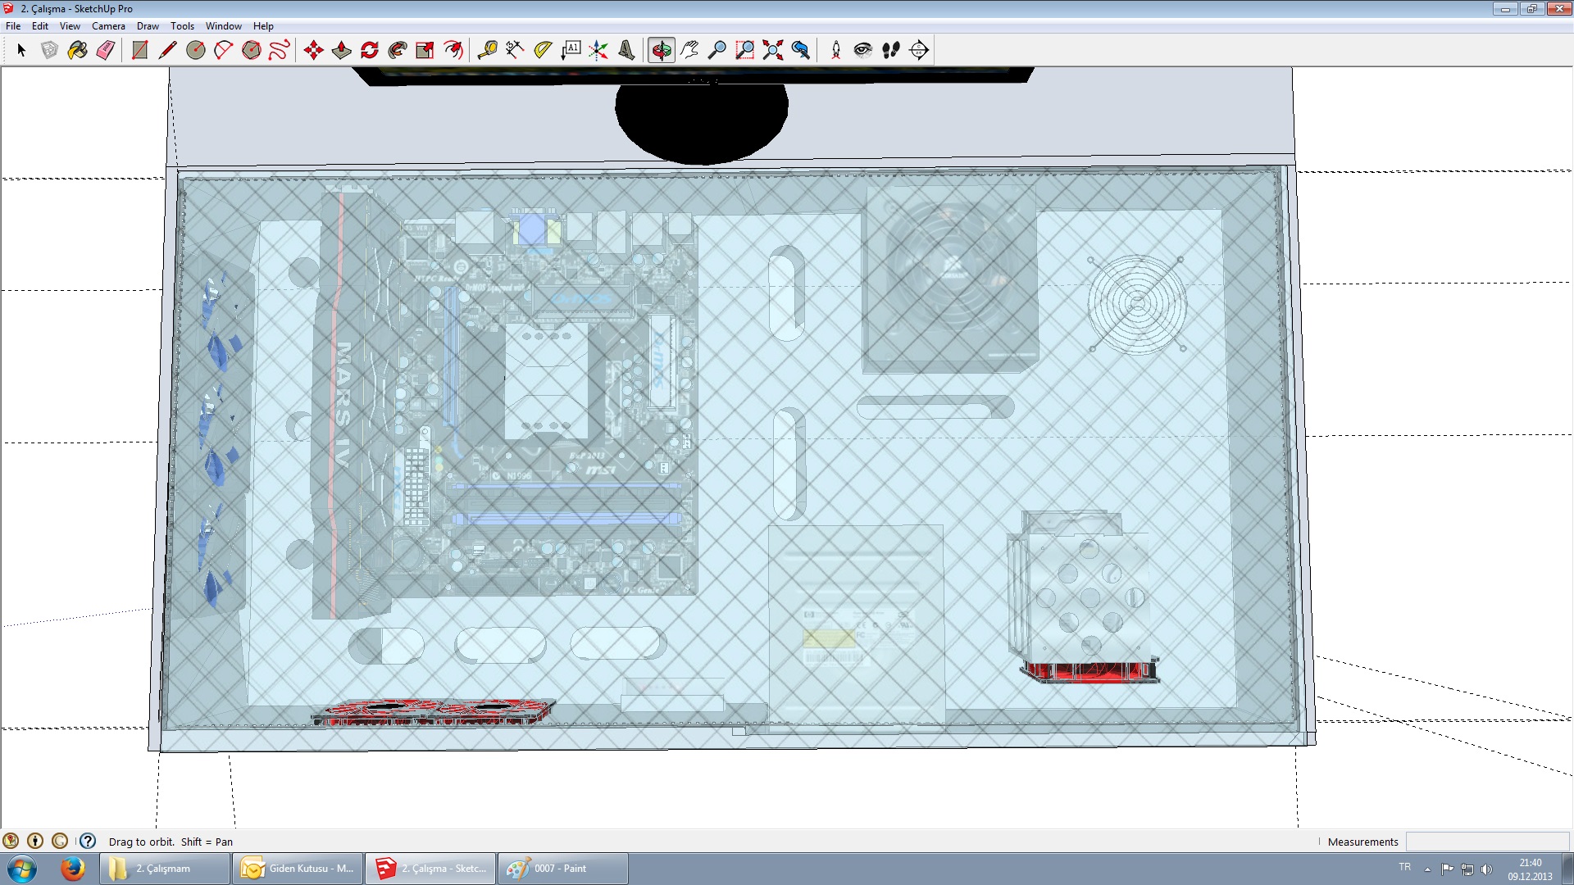Open the Window menu

pyautogui.click(x=223, y=26)
